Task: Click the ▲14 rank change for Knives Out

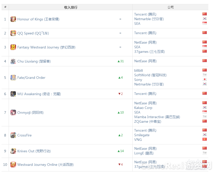Action: pyautogui.click(x=120, y=151)
